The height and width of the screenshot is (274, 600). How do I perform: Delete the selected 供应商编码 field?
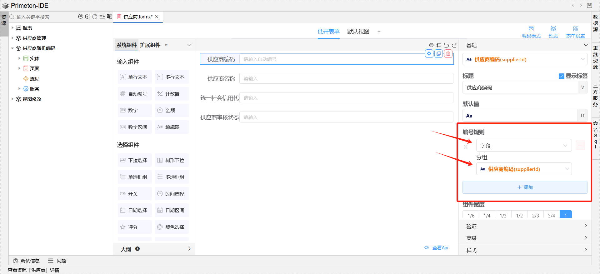[448, 54]
